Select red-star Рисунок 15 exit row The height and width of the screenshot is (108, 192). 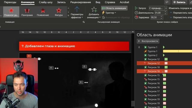point(164,79)
